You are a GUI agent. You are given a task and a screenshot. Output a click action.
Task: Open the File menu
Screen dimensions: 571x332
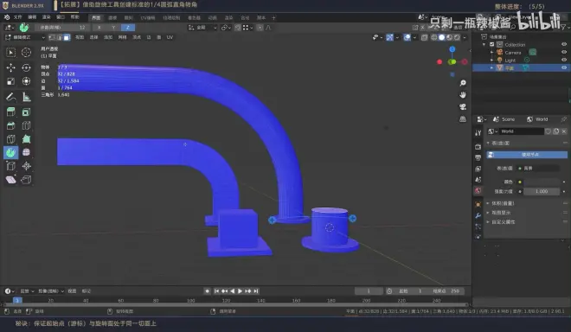(17, 17)
